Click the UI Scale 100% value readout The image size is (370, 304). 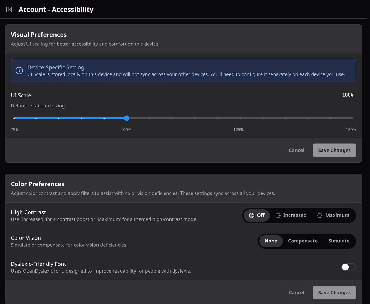348,95
